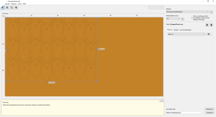Viewport: 216px width, 117px height.
Task: Switch to the Mapping tab
Action: pos(170,30)
